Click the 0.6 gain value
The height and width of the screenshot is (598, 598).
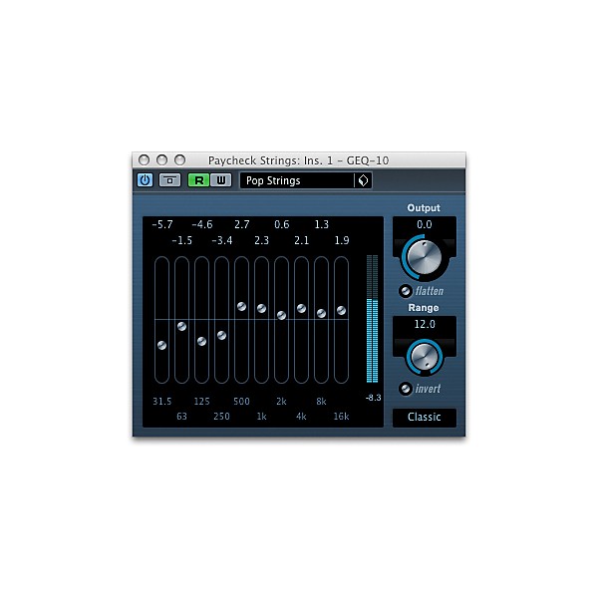[281, 224]
